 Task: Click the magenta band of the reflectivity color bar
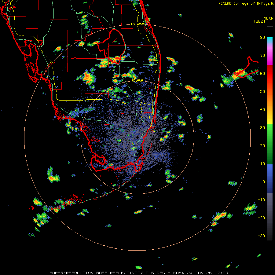coord(270,56)
